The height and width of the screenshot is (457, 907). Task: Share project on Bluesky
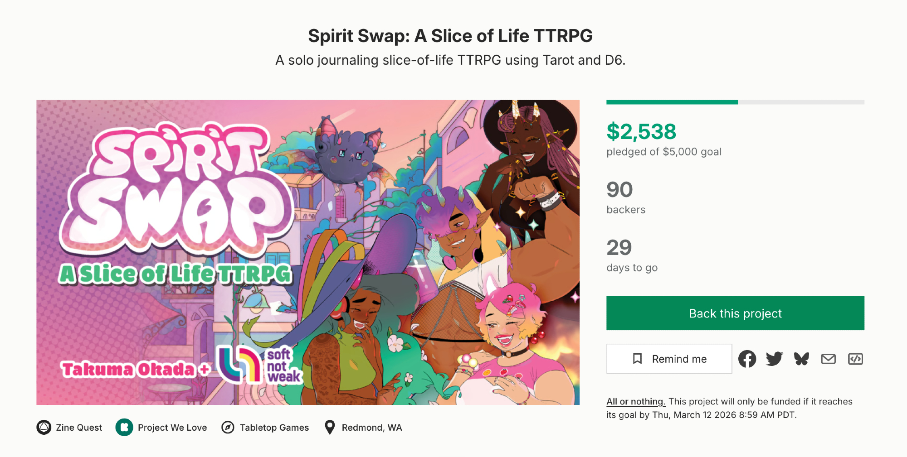point(801,359)
